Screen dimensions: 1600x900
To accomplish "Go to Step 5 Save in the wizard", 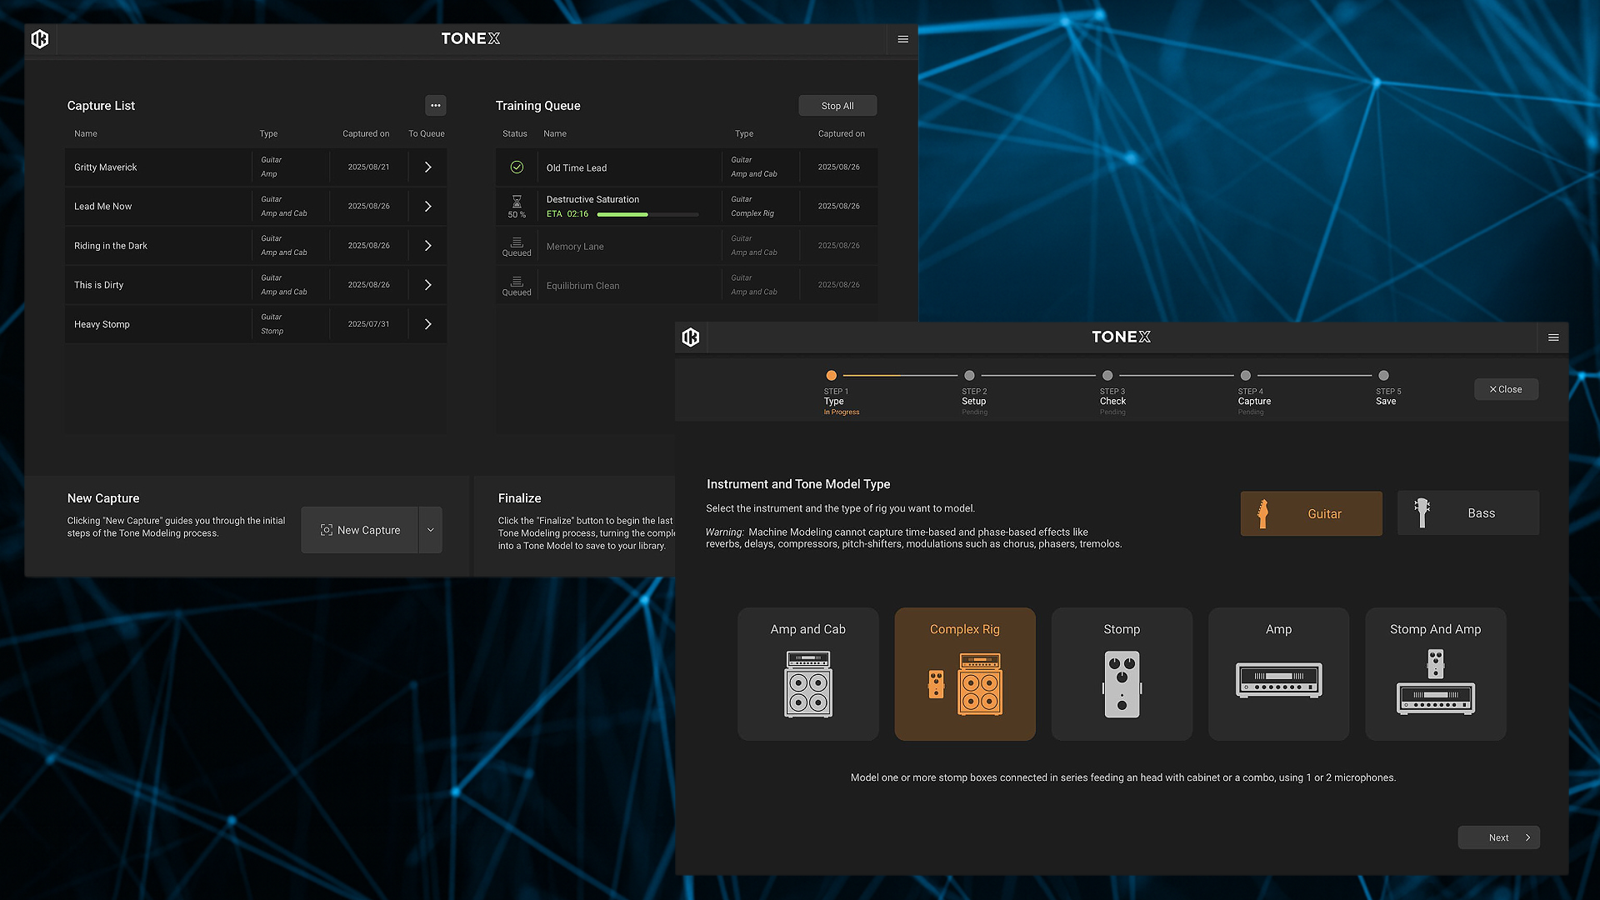I will tap(1384, 376).
